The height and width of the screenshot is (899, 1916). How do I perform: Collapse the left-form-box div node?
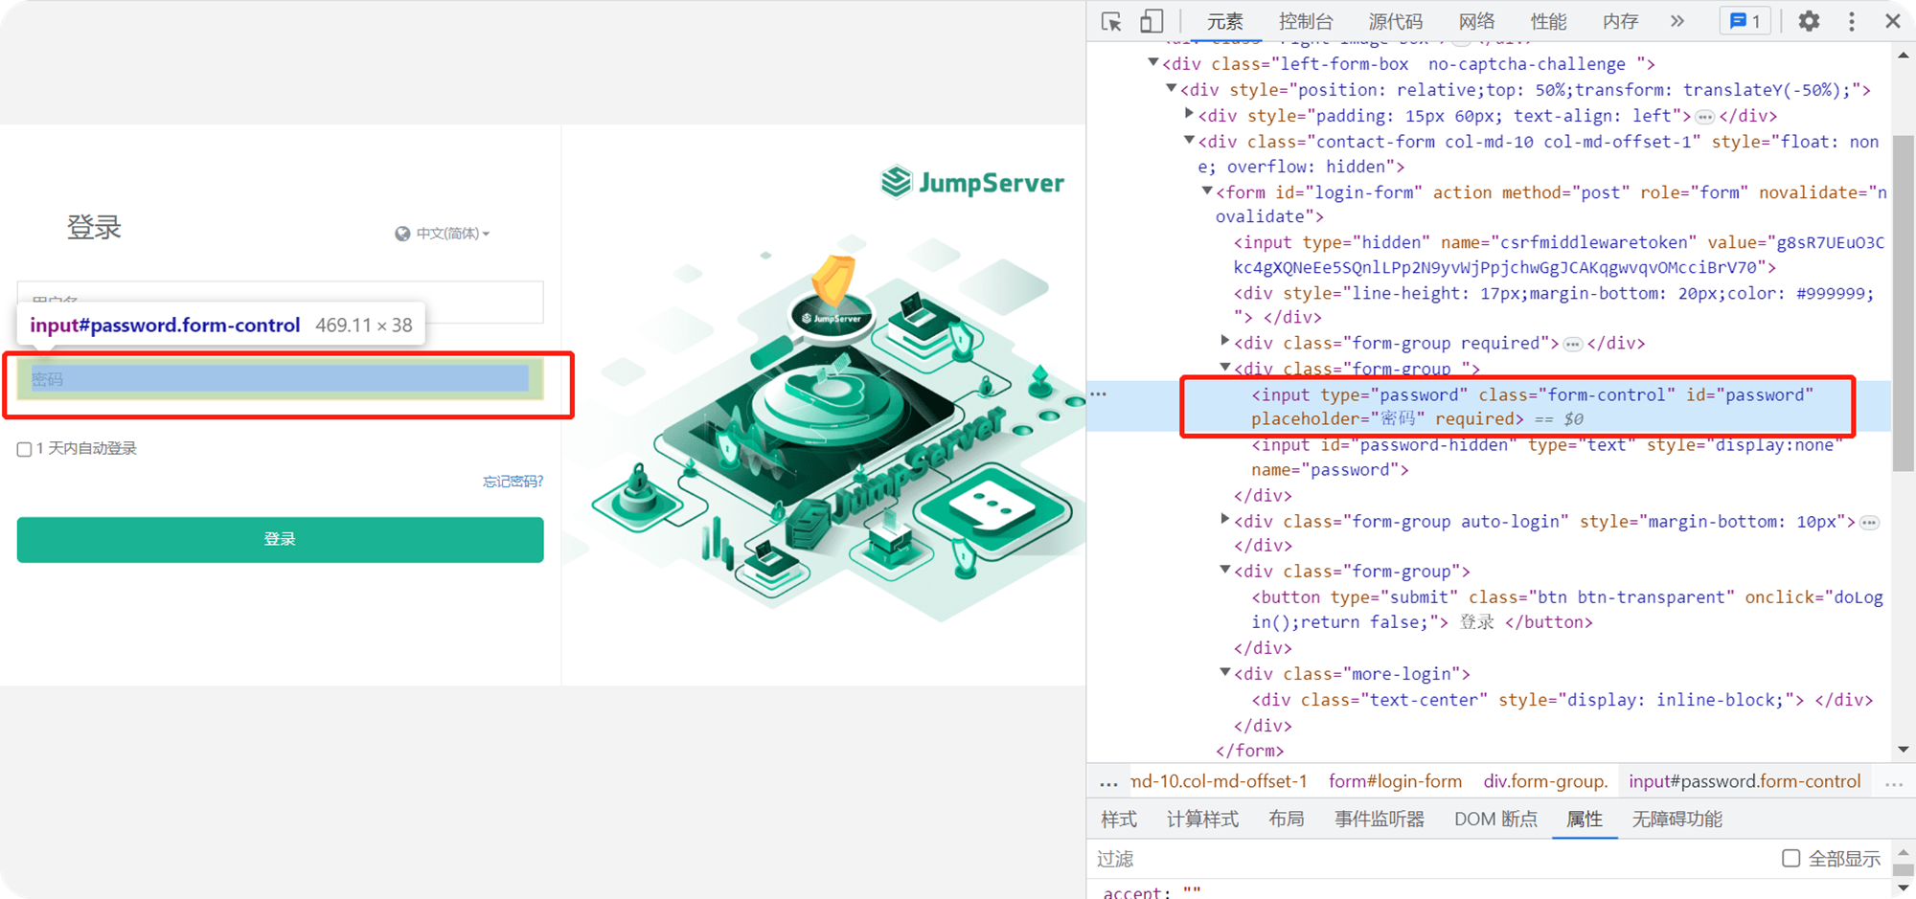click(1153, 63)
